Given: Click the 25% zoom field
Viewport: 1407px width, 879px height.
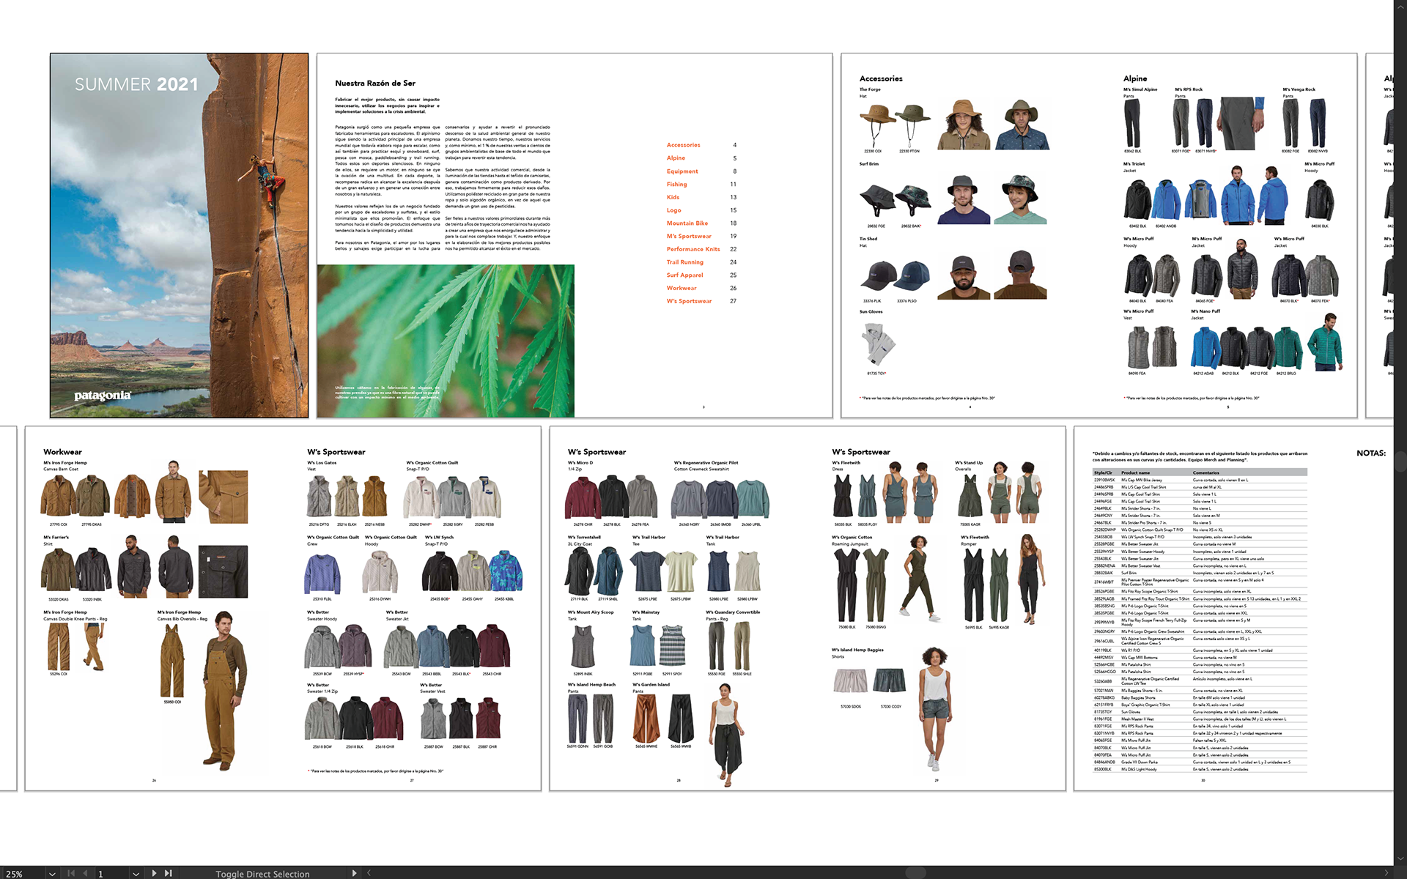Looking at the screenshot, I should pos(18,874).
